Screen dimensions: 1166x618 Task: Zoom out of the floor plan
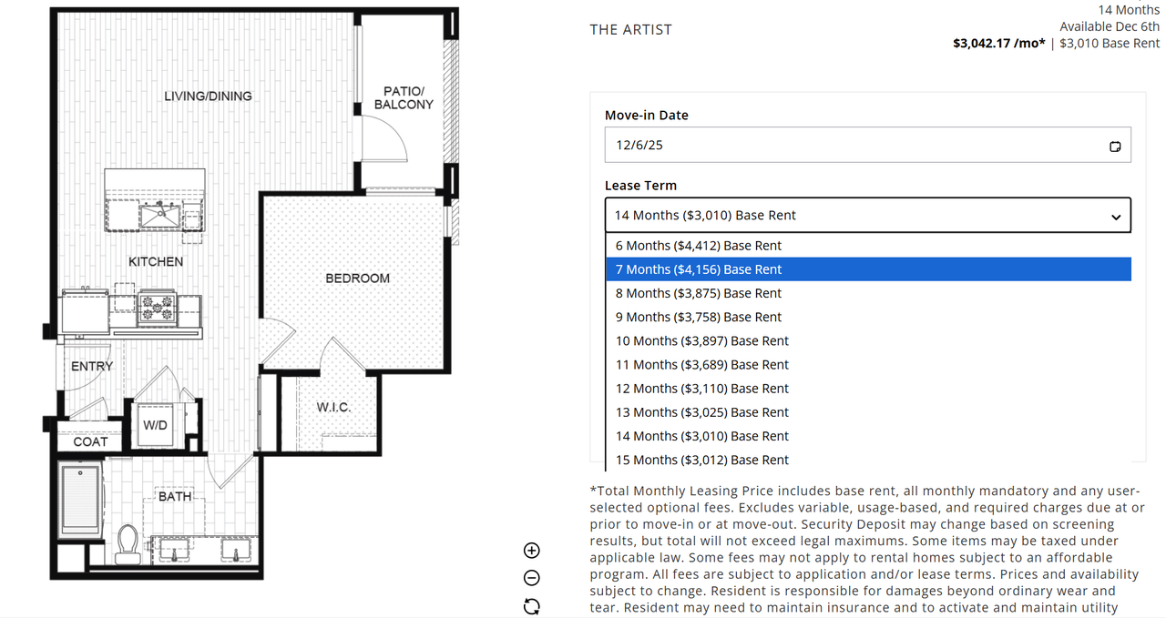532,578
